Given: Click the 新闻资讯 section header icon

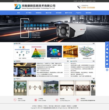Looking at the screenshot, I should point(14,61).
